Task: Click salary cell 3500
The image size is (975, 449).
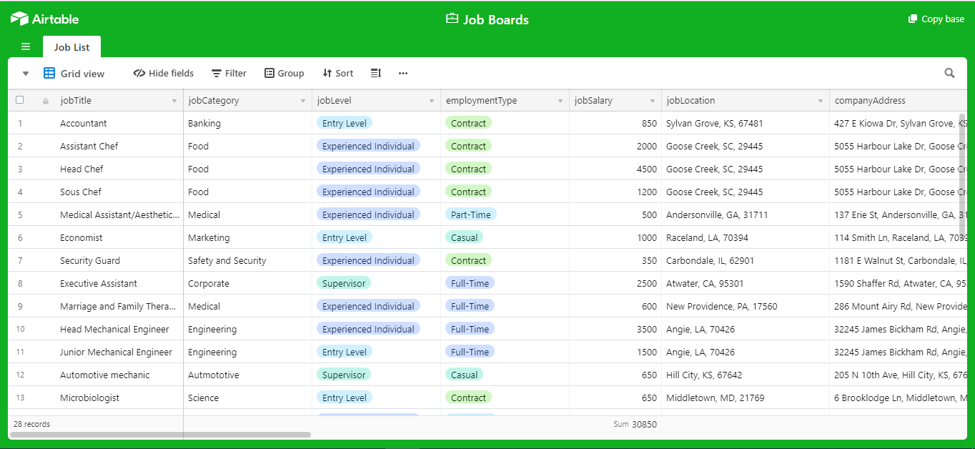Action: (x=615, y=329)
